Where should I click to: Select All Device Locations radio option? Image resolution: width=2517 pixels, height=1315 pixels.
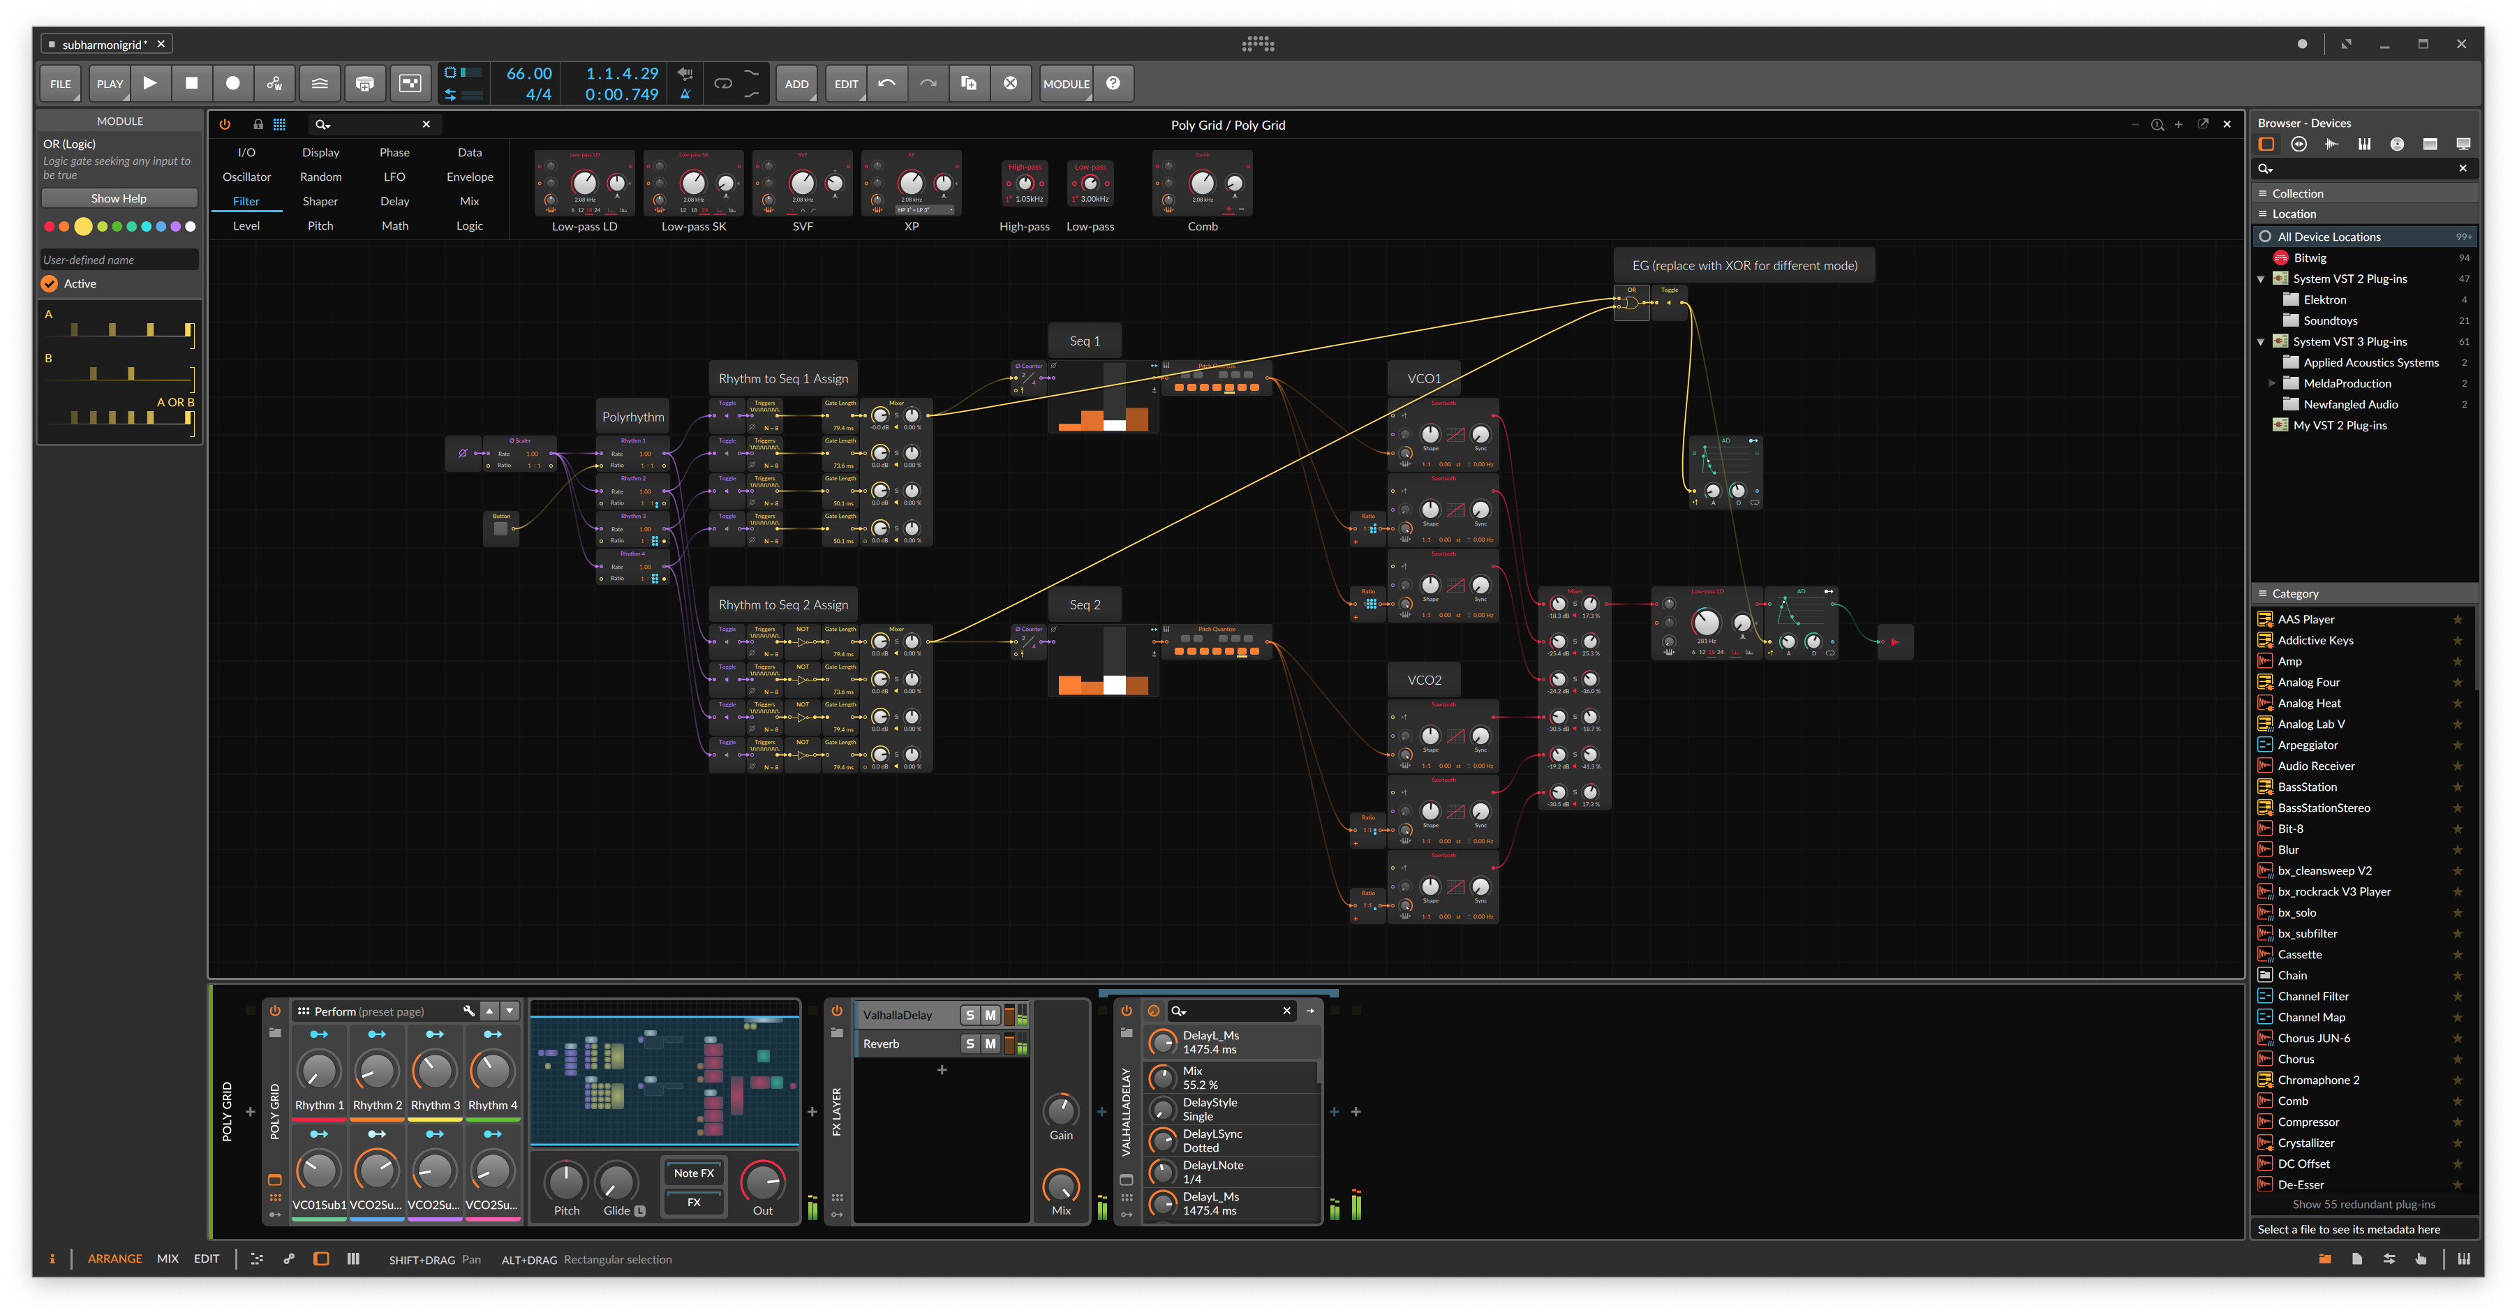[2265, 237]
